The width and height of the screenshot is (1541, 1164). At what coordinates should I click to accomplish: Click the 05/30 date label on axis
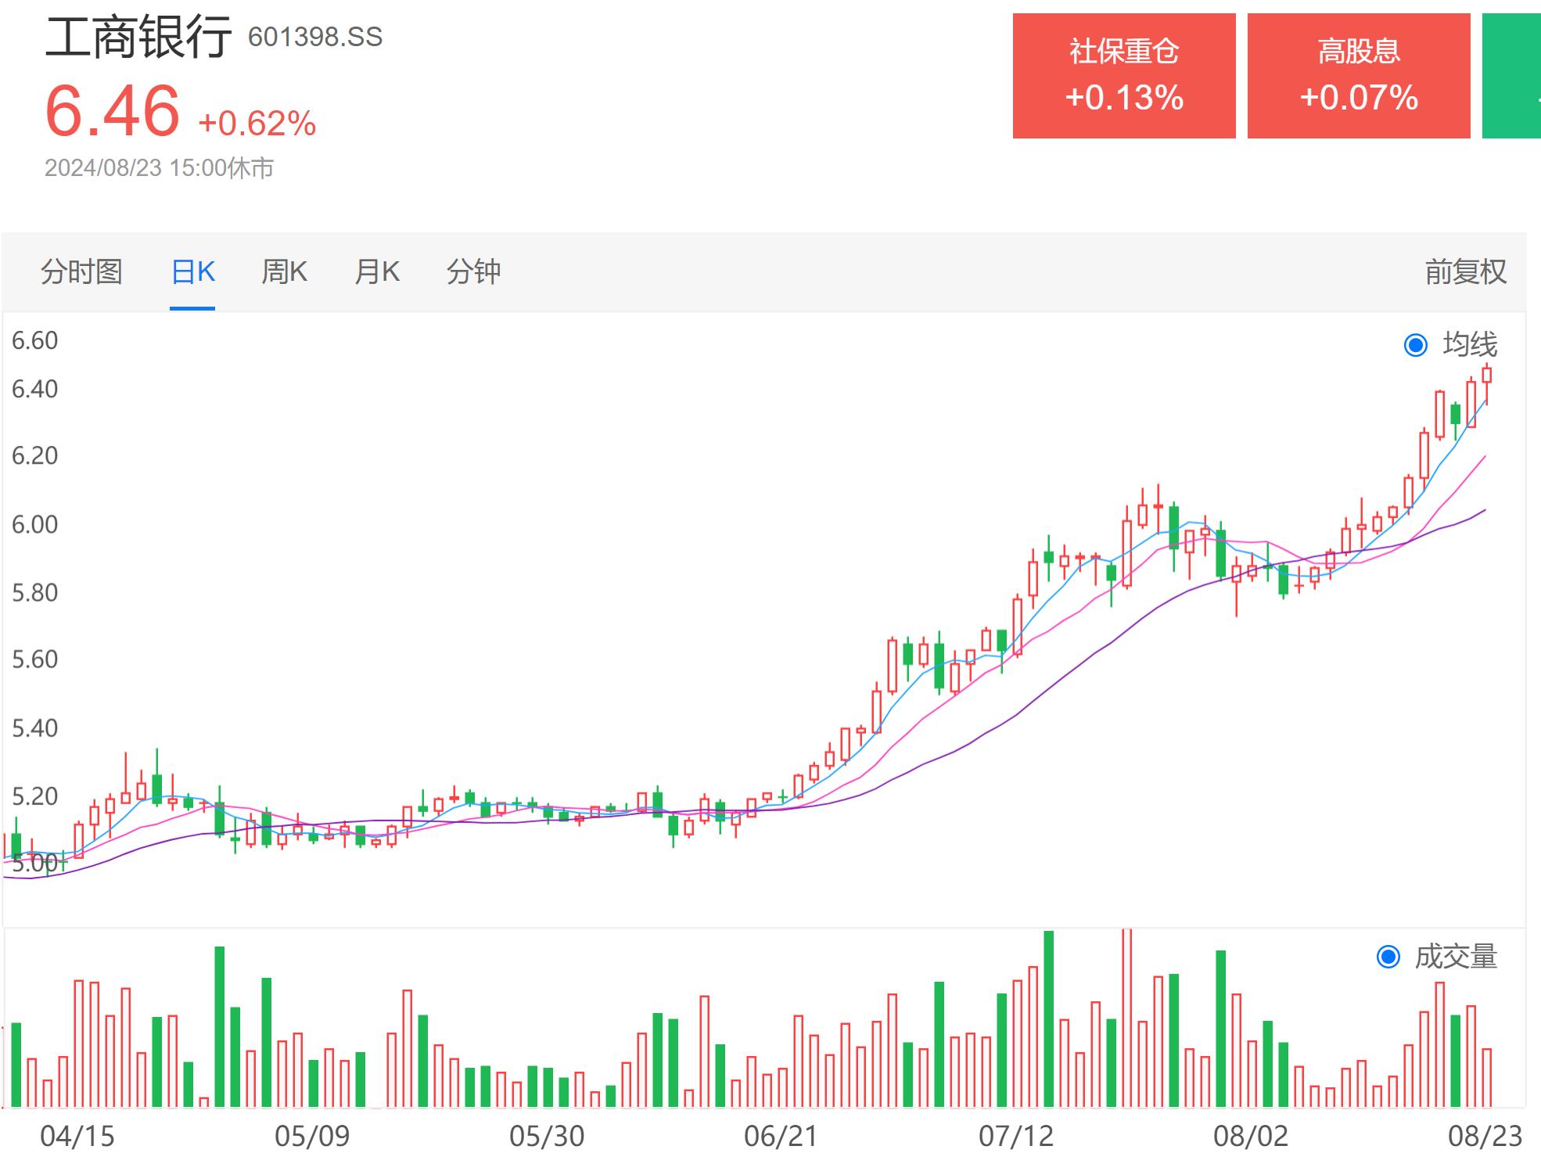pyautogui.click(x=547, y=1136)
